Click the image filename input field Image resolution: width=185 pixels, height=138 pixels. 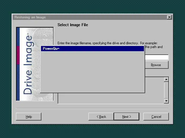point(157,57)
